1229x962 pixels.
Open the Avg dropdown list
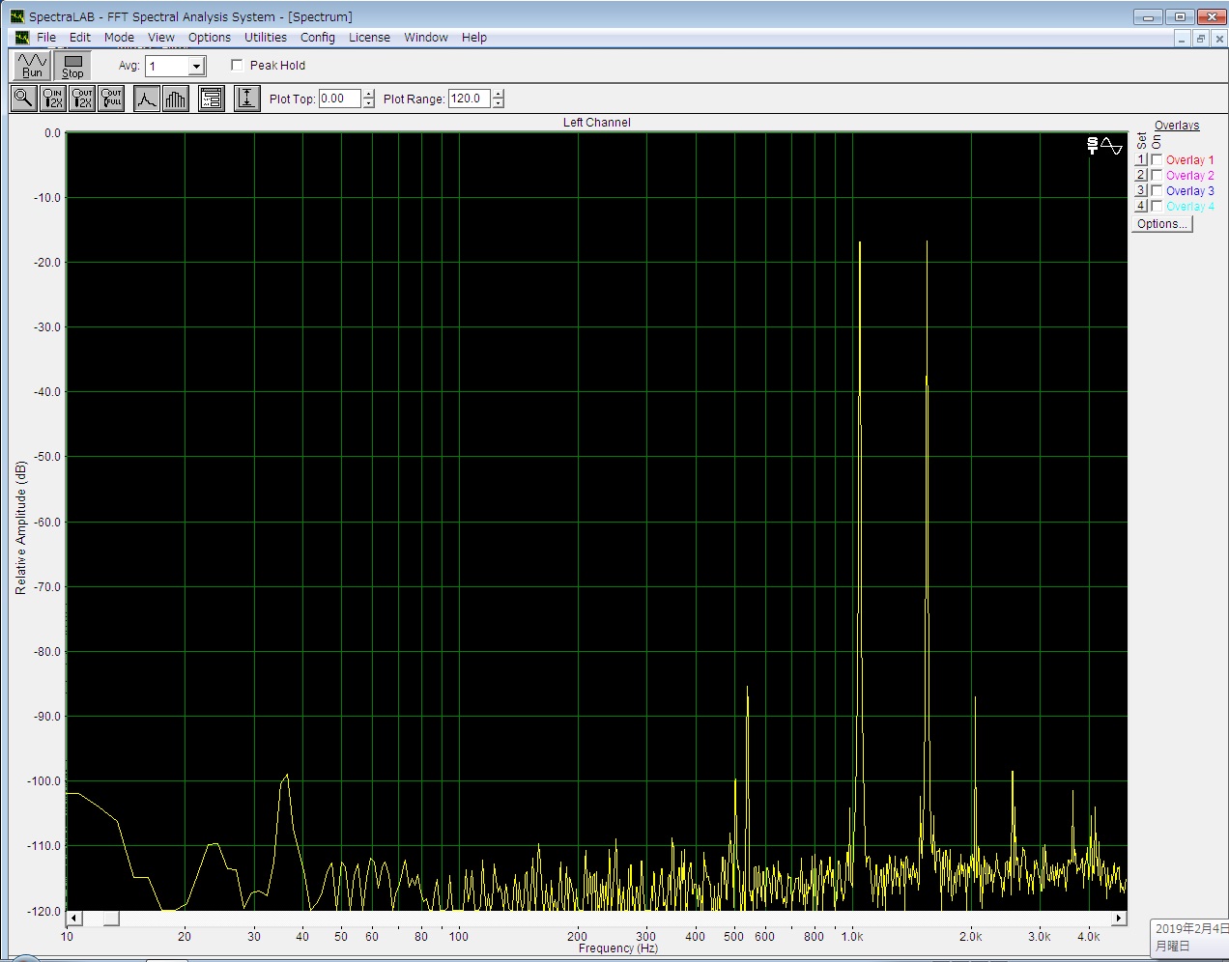pos(196,67)
